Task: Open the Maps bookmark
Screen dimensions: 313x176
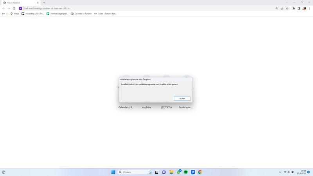Action: pos(14,14)
